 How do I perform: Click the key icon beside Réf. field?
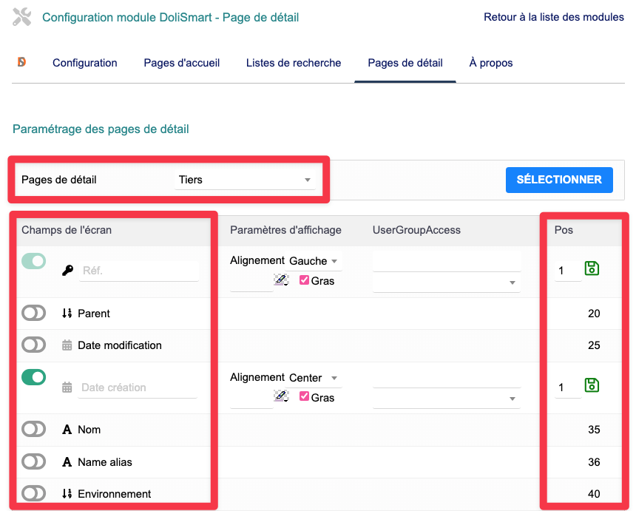(67, 271)
